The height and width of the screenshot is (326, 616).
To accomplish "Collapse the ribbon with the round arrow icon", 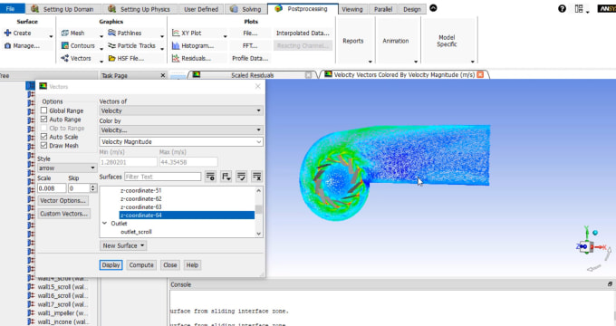I will 433,8.
